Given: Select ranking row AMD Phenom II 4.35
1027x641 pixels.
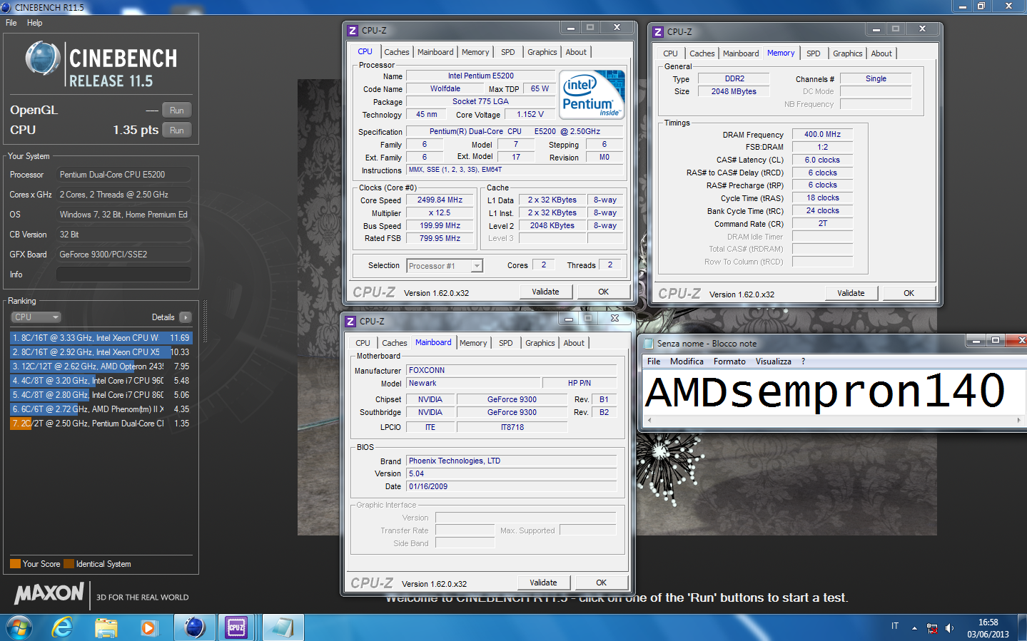Looking at the screenshot, I should 101,409.
